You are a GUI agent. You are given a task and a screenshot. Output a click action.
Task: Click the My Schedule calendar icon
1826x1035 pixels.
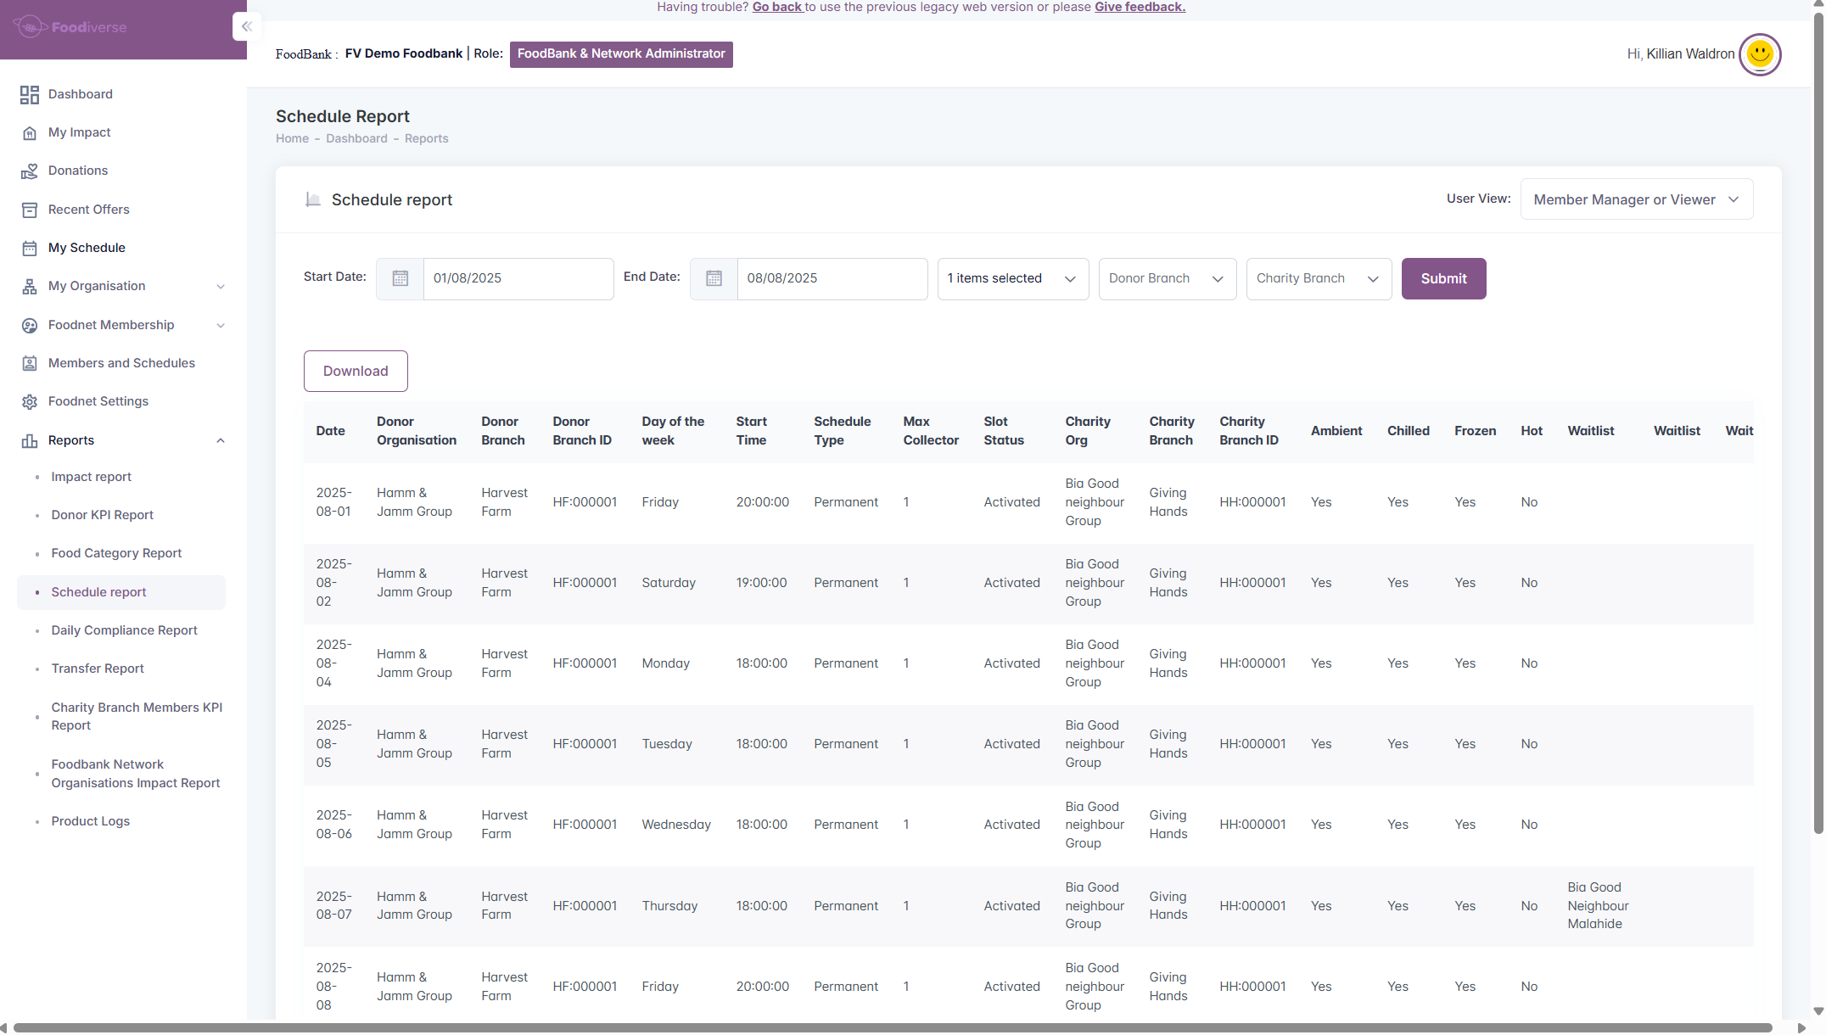point(30,248)
